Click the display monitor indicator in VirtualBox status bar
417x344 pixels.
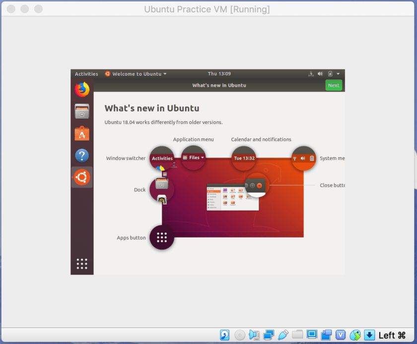tap(312, 335)
